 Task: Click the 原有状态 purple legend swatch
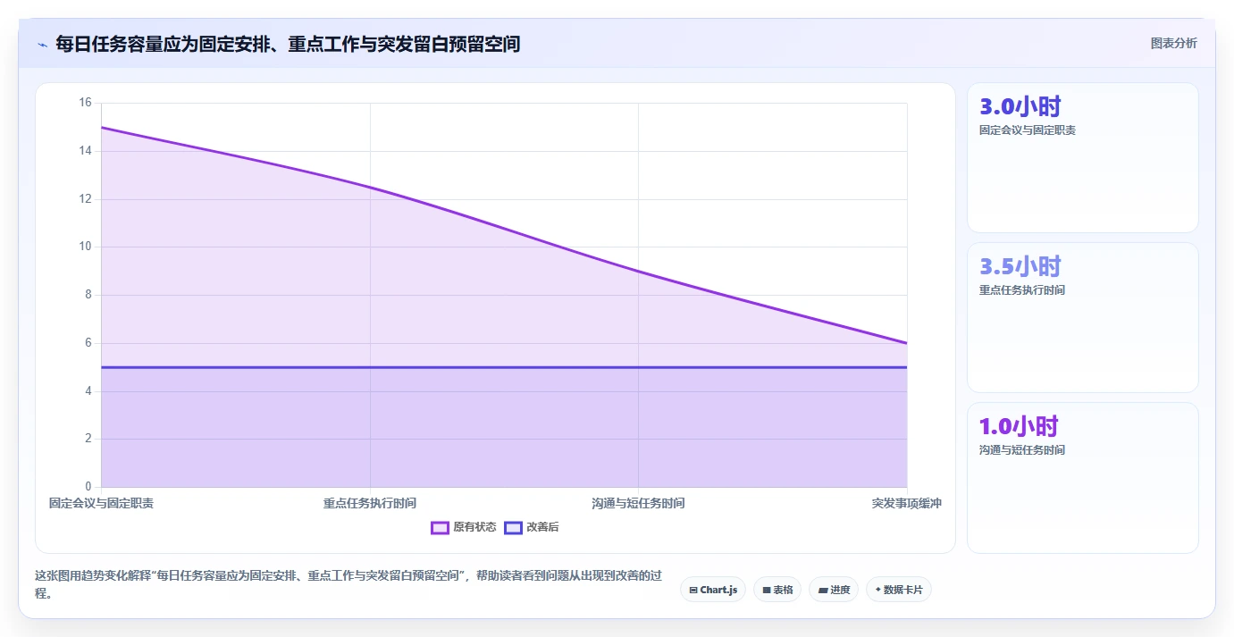(x=440, y=527)
